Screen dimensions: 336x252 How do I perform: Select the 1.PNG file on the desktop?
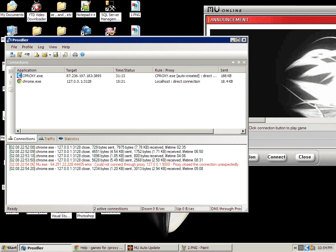click(x=135, y=9)
